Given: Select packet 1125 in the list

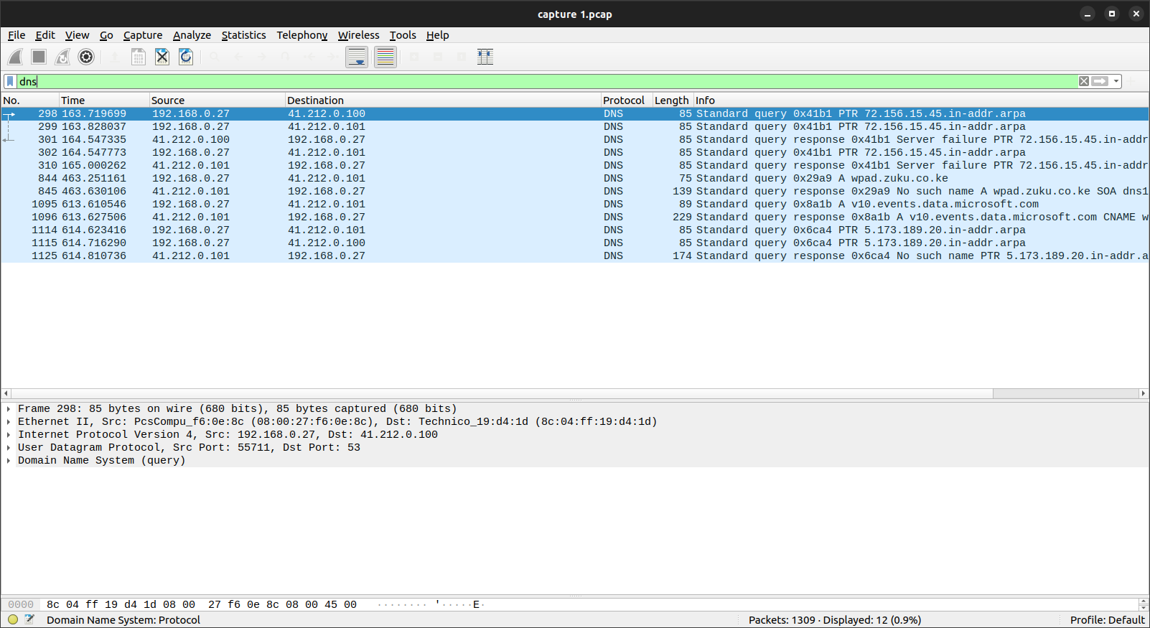Looking at the screenshot, I should pos(574,256).
